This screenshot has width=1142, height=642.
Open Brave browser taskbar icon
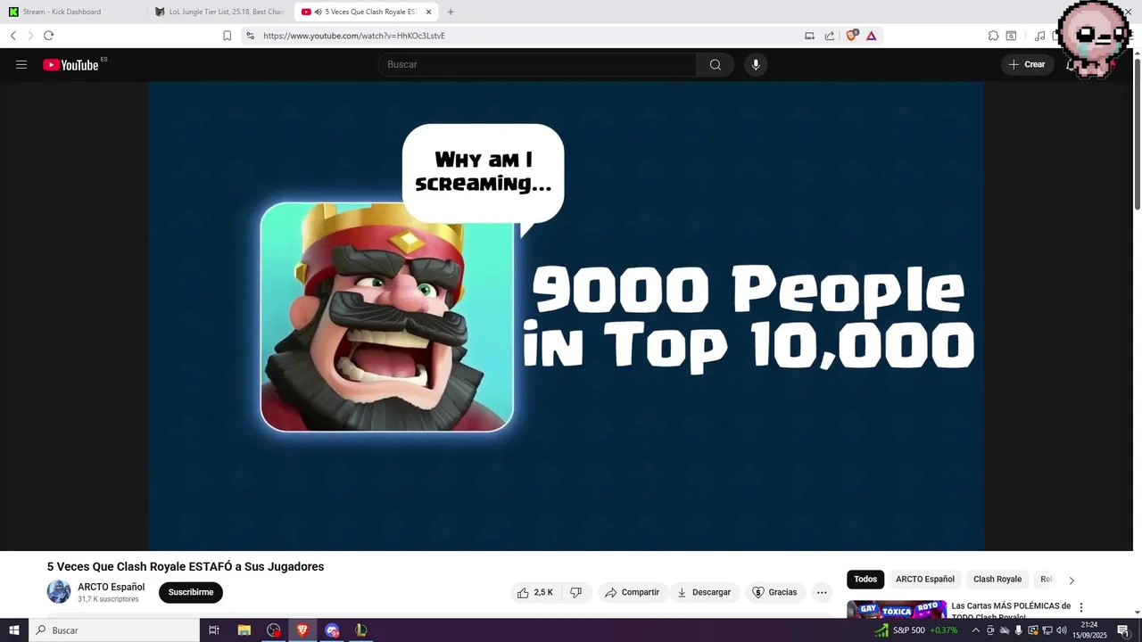click(x=302, y=630)
